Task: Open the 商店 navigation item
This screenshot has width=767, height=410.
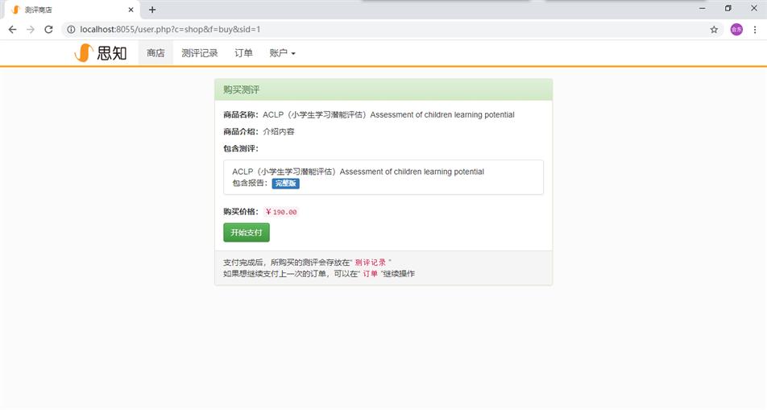Action: coord(155,53)
